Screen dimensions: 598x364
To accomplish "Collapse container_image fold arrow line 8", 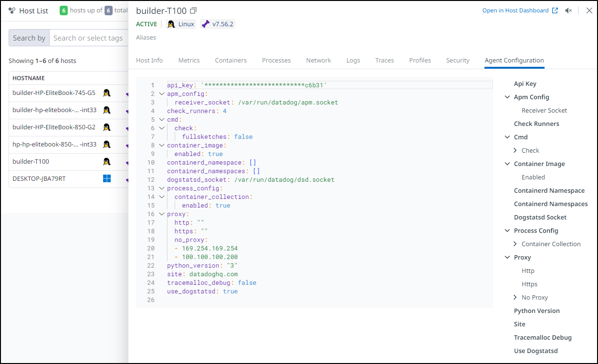I will point(161,146).
